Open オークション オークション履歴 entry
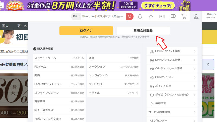 pos(114,67)
